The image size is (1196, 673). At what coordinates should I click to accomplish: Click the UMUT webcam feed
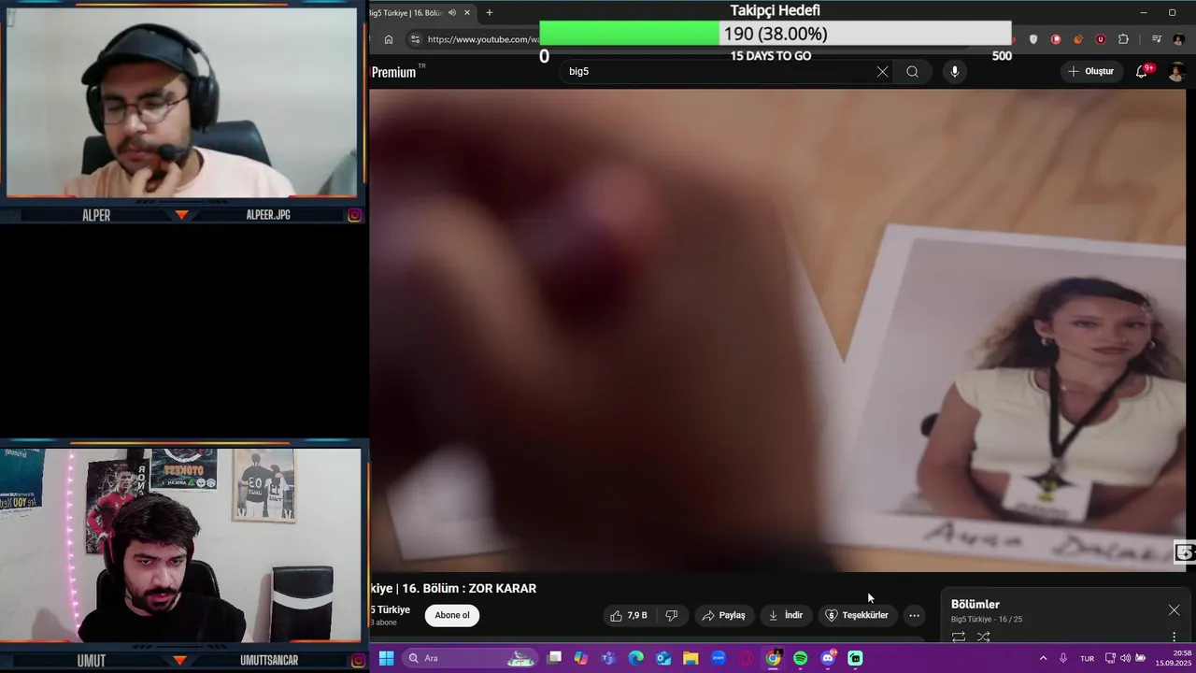pyautogui.click(x=181, y=546)
